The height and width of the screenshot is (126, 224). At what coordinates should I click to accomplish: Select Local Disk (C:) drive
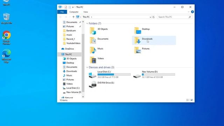click(110, 75)
